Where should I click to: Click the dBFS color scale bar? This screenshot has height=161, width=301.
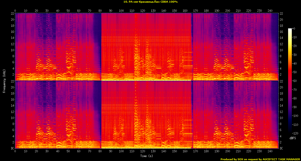tap(290, 81)
